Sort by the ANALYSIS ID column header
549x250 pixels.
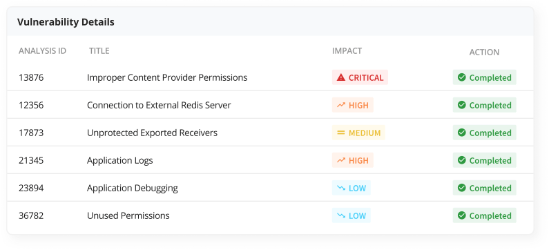(x=42, y=51)
